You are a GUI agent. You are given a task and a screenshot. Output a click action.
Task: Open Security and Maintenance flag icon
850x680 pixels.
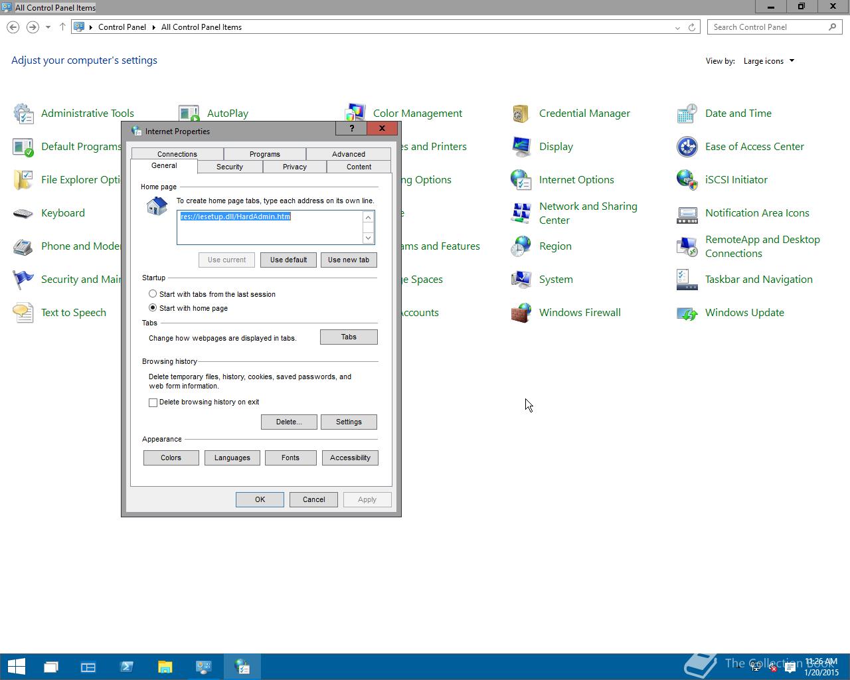pyautogui.click(x=23, y=280)
